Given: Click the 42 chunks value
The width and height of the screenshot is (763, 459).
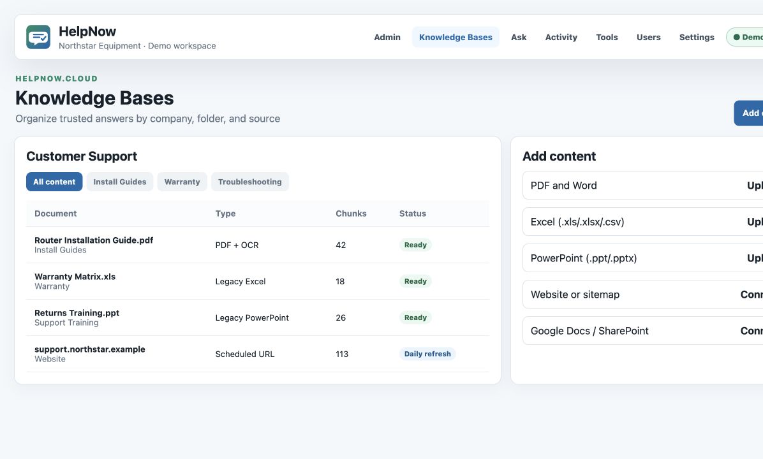Looking at the screenshot, I should (x=341, y=245).
